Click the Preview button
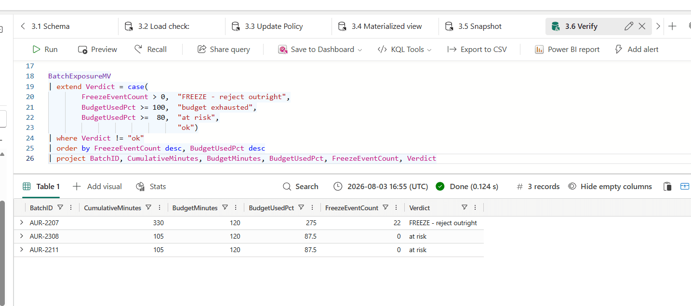The height and width of the screenshot is (306, 691). tap(97, 49)
